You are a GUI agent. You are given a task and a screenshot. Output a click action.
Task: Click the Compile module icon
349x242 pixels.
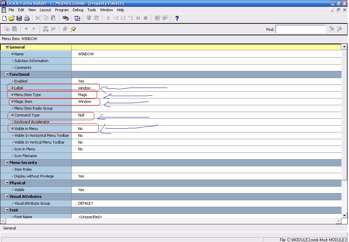pos(77,18)
